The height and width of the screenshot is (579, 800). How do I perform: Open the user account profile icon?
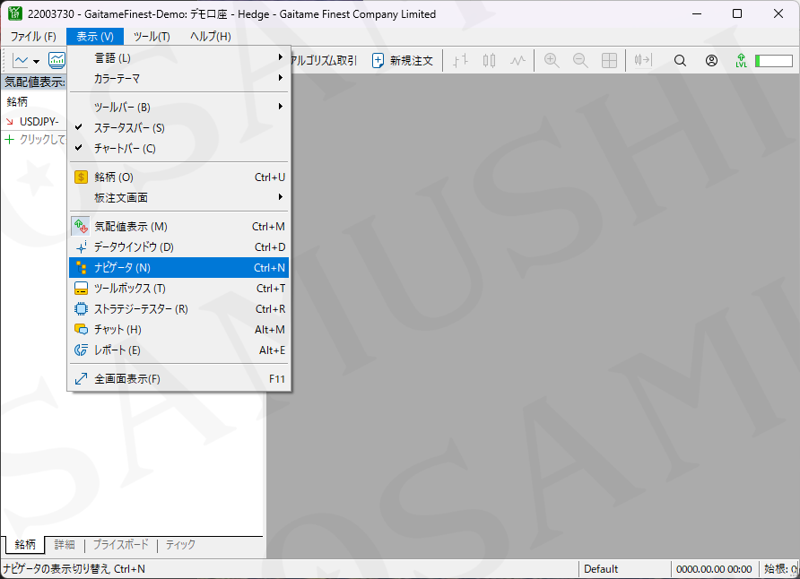[711, 61]
